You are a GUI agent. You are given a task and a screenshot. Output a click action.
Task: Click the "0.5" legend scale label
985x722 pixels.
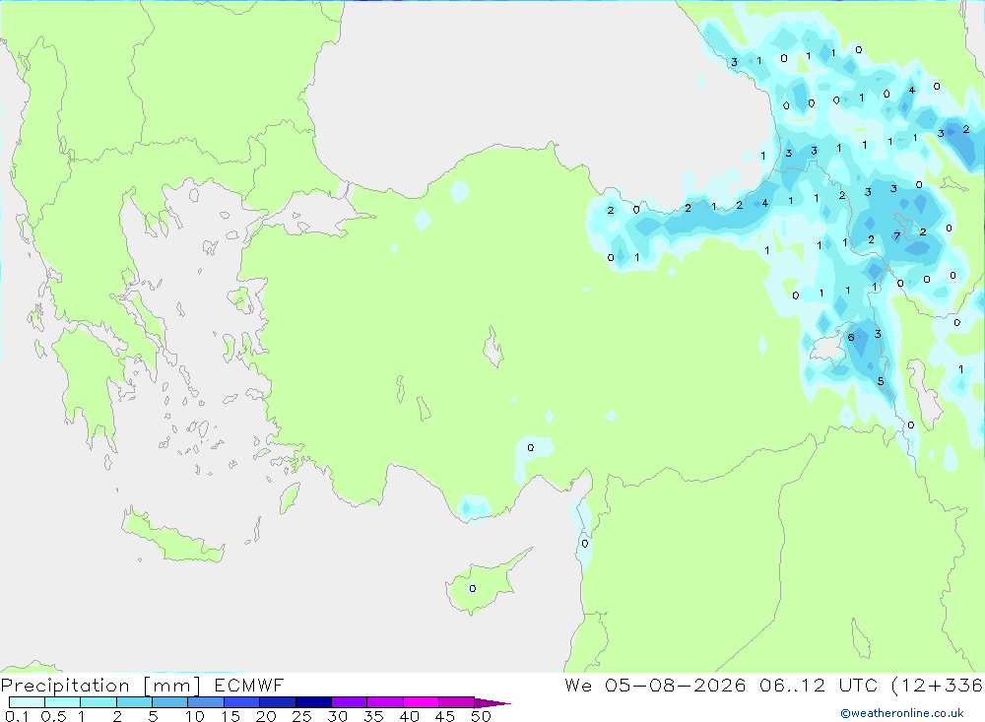[x=53, y=716]
